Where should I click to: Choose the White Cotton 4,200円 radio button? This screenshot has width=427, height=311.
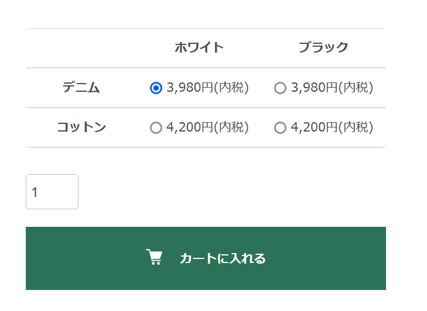[x=156, y=127]
